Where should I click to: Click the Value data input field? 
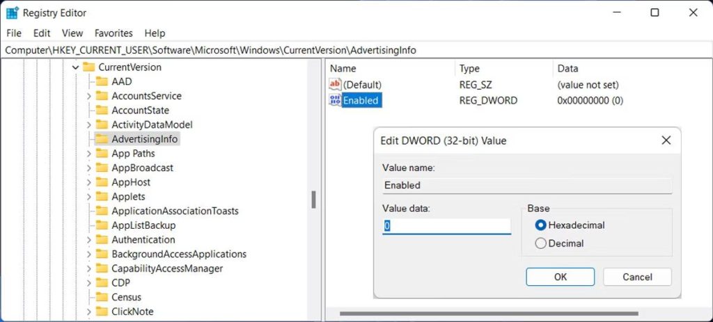446,226
